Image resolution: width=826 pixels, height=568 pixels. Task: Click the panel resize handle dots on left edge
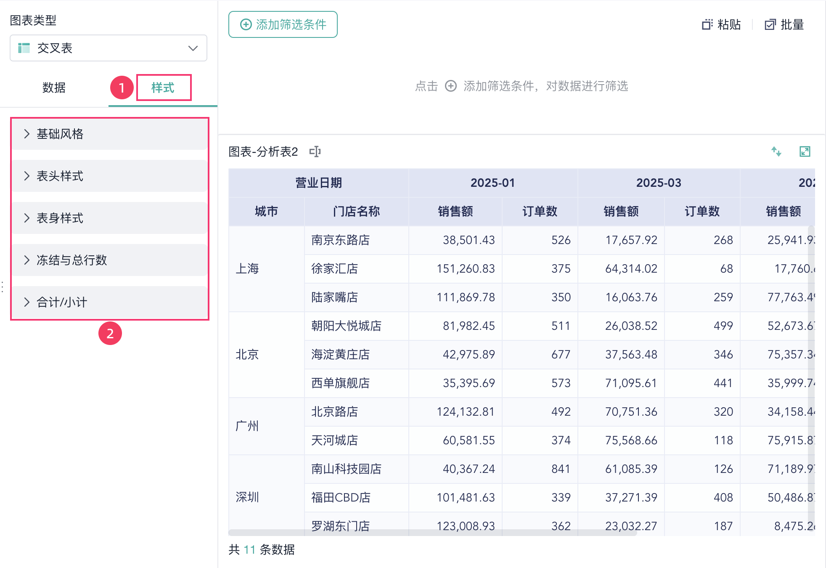point(3,287)
